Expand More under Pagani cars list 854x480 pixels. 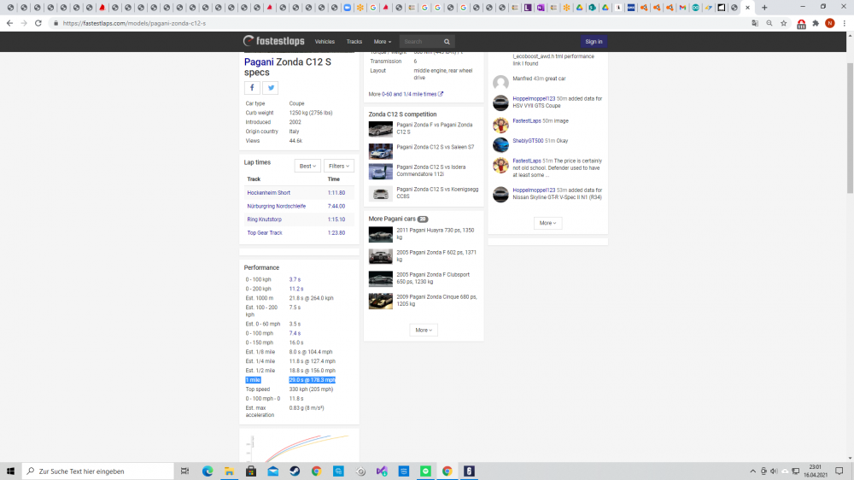coord(424,331)
